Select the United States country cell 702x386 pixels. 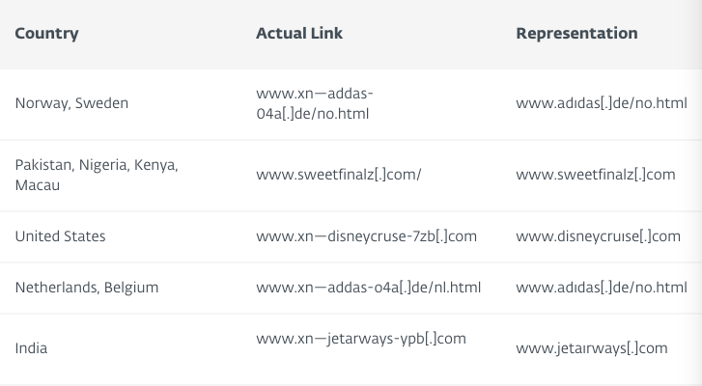tap(60, 236)
